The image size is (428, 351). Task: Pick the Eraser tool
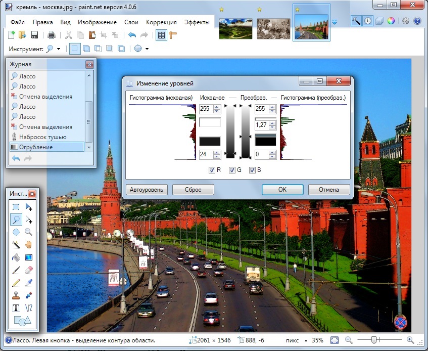(x=29, y=270)
